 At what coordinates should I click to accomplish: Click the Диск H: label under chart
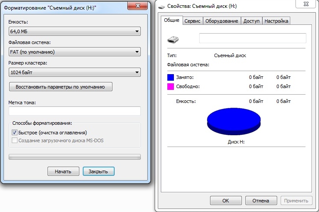pos(236,142)
